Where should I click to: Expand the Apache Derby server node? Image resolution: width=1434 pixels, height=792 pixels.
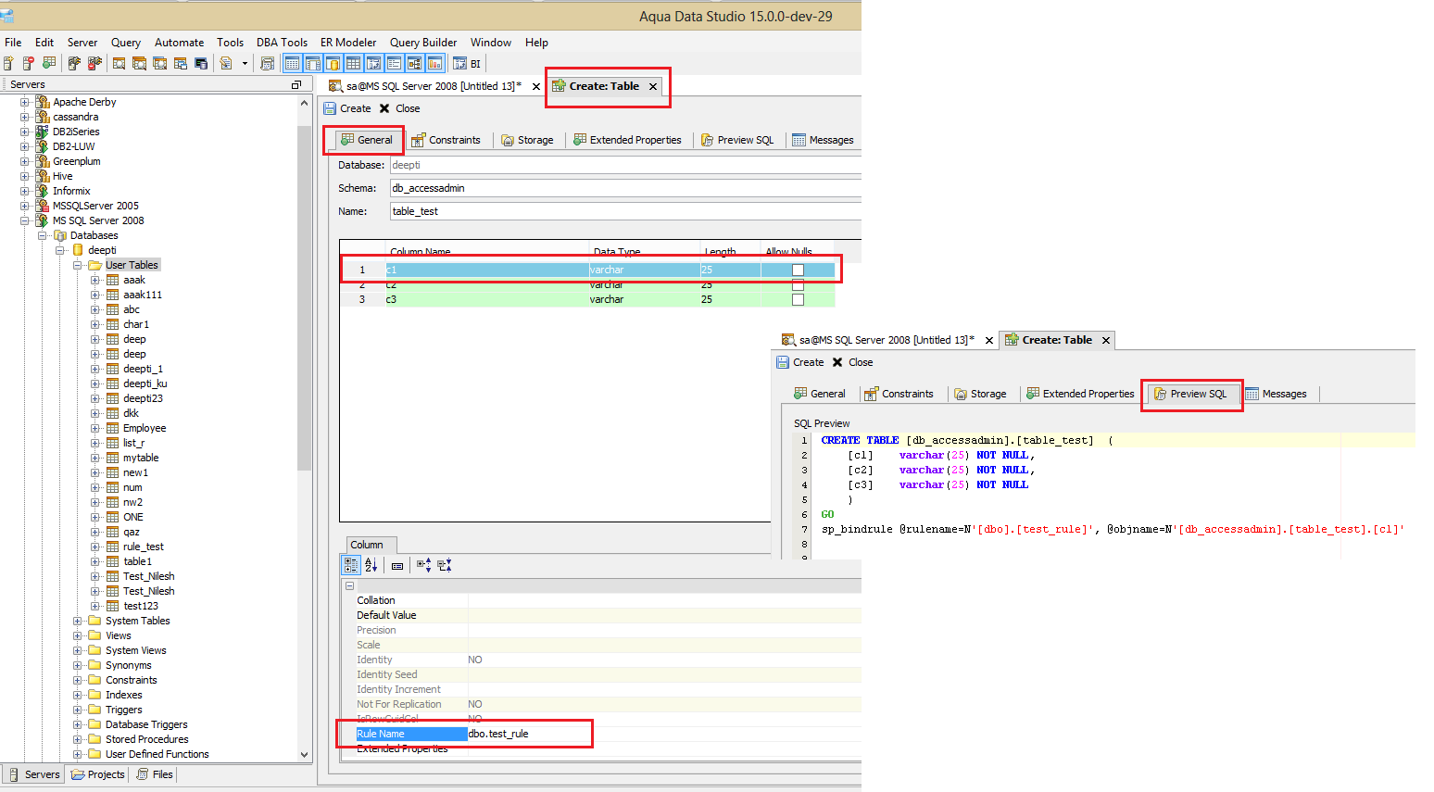pyautogui.click(x=25, y=102)
